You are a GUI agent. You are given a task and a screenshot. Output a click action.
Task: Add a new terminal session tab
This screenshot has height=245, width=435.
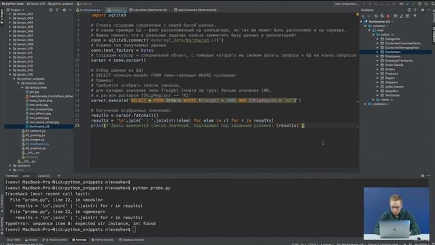pyautogui.click(x=59, y=176)
